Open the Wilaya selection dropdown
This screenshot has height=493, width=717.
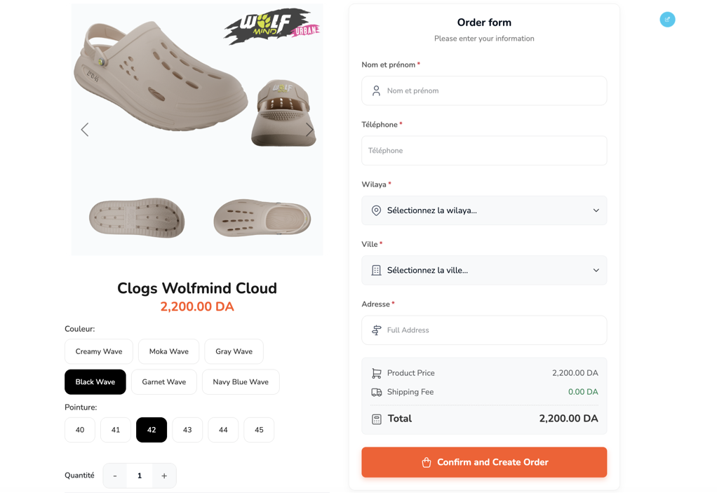pyautogui.click(x=484, y=210)
